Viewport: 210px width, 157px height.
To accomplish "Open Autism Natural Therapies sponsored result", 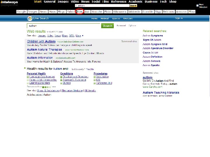I will [x=44, y=49].
